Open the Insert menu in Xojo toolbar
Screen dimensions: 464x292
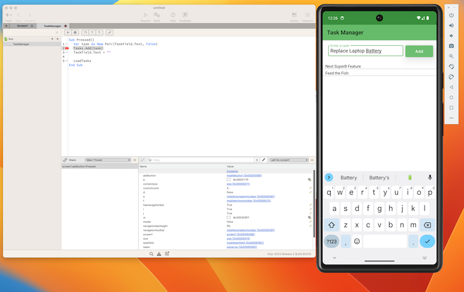pos(8,15)
